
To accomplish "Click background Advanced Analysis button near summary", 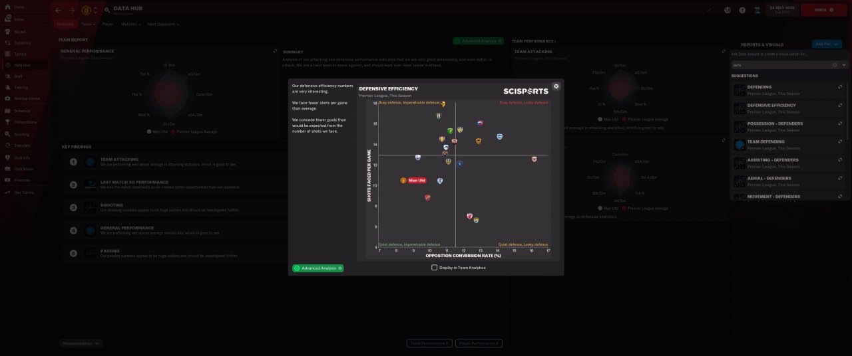I will click(x=477, y=41).
